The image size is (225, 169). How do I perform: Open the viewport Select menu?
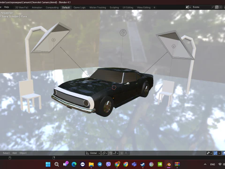click(x=6, y=153)
